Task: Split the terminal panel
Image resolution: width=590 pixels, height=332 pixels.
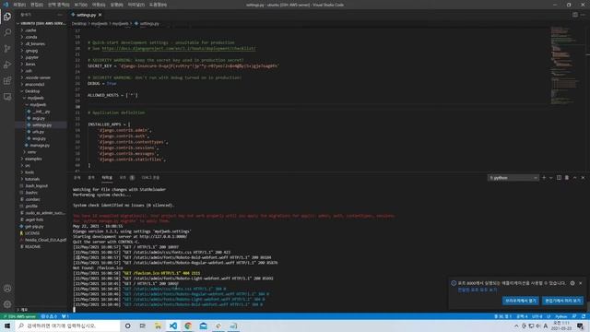Action: coord(559,177)
